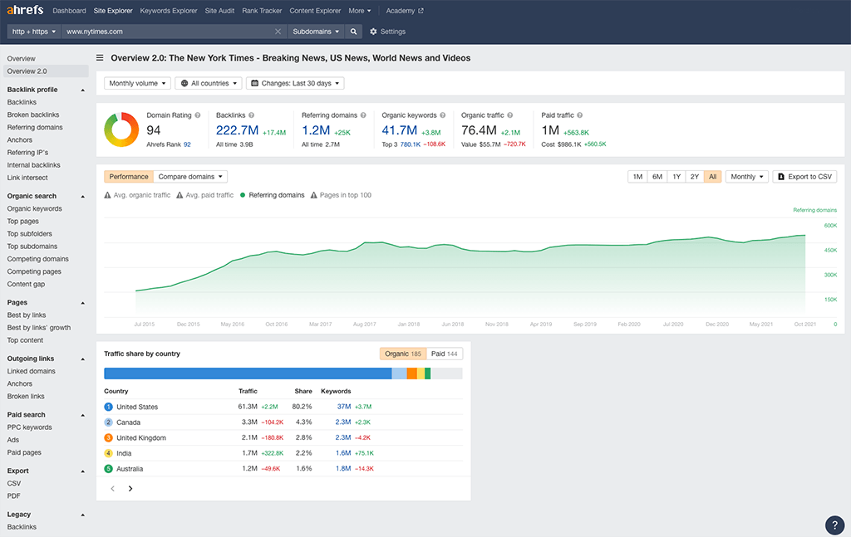Click calendar icon in Changes filter

coord(254,83)
